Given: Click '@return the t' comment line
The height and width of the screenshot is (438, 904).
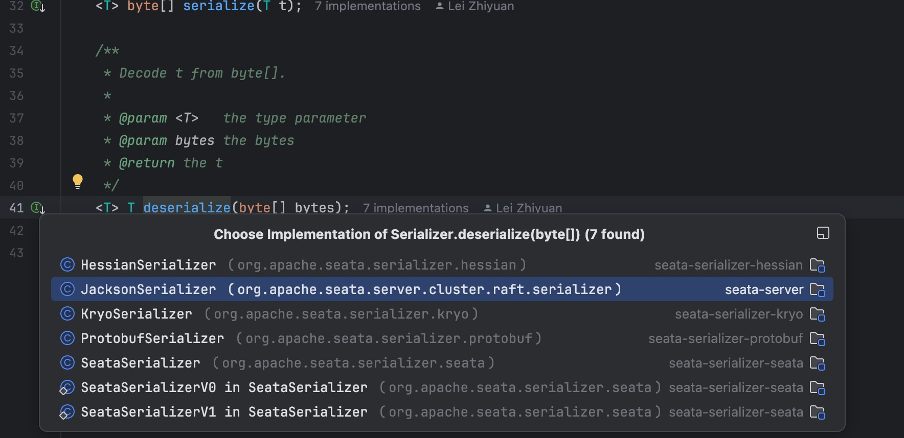Looking at the screenshot, I should click(163, 163).
